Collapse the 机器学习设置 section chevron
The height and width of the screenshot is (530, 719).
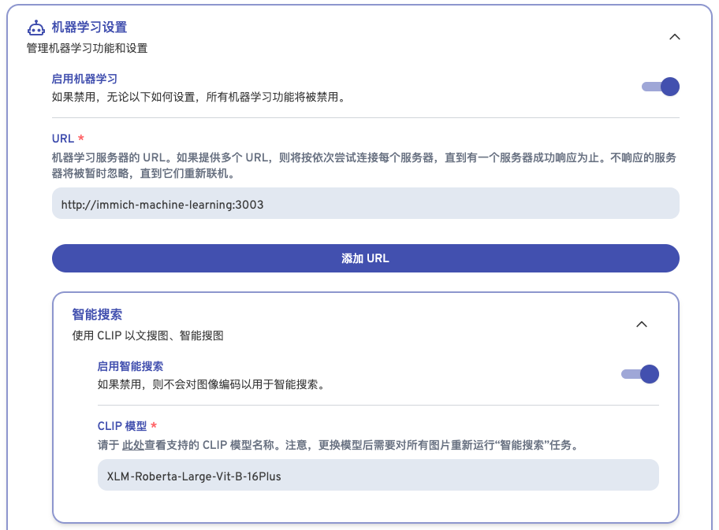coord(674,36)
